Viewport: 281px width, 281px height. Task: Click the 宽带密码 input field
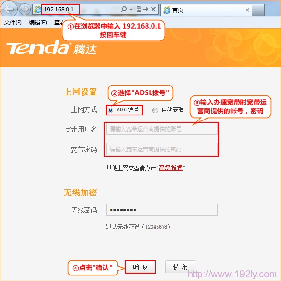[162, 149]
